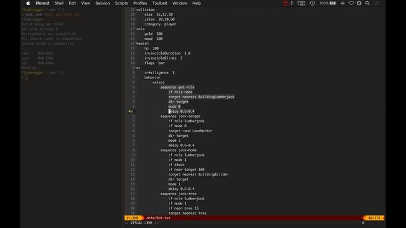This screenshot has width=406, height=228.
Task: Click the 'sequence jock-target' line
Action: point(180,117)
